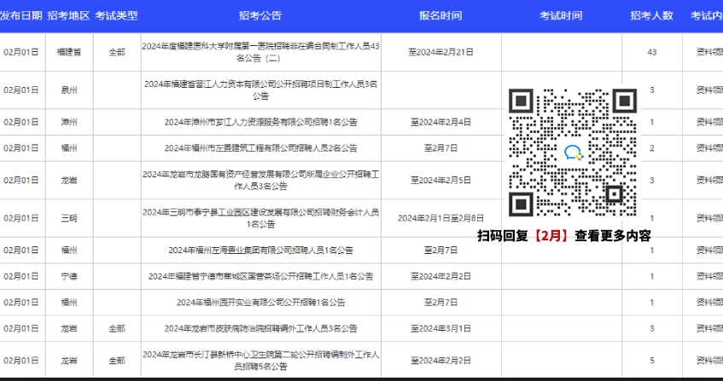Select 福州 region in the 左晋建筑 row
Screen dimensions: 723x381
69,147
